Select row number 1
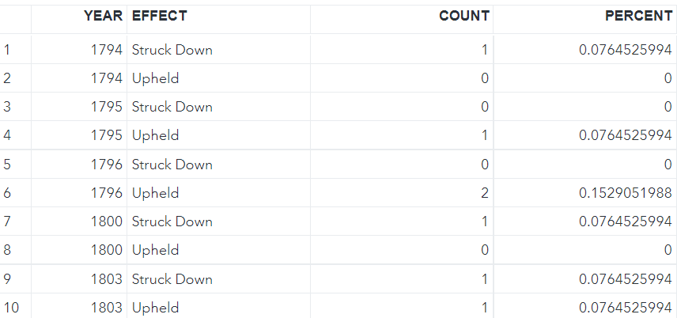This screenshot has height=318, width=677. (8, 50)
